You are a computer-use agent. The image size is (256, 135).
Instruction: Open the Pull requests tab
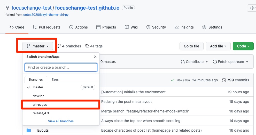[46, 27]
